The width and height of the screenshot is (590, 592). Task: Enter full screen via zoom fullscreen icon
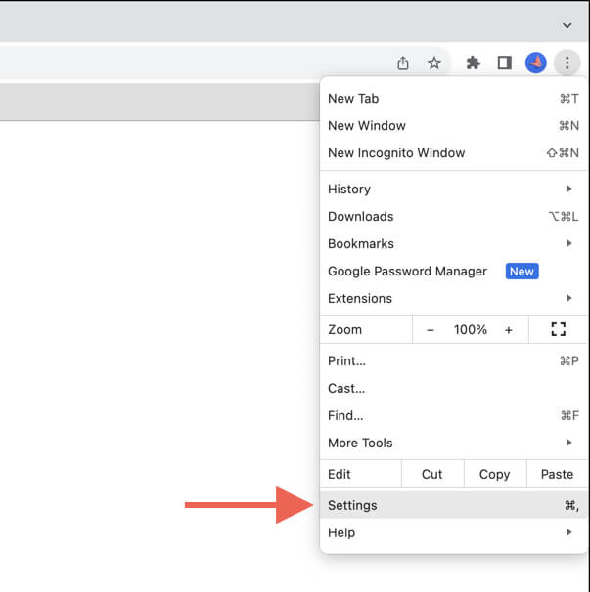[x=559, y=330]
